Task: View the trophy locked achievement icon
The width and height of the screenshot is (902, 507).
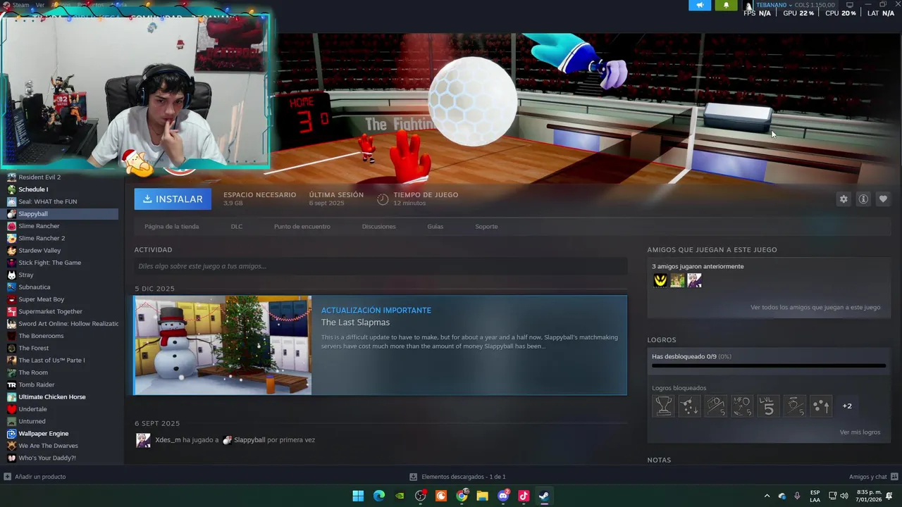Action: pyautogui.click(x=664, y=406)
